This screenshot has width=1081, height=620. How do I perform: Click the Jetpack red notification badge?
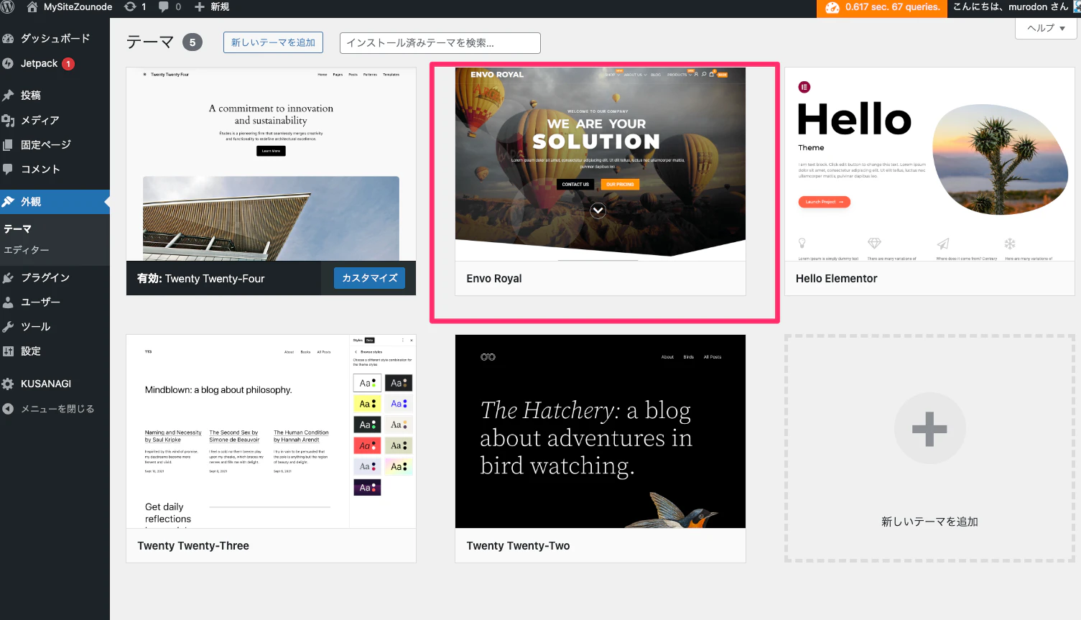[68, 64]
